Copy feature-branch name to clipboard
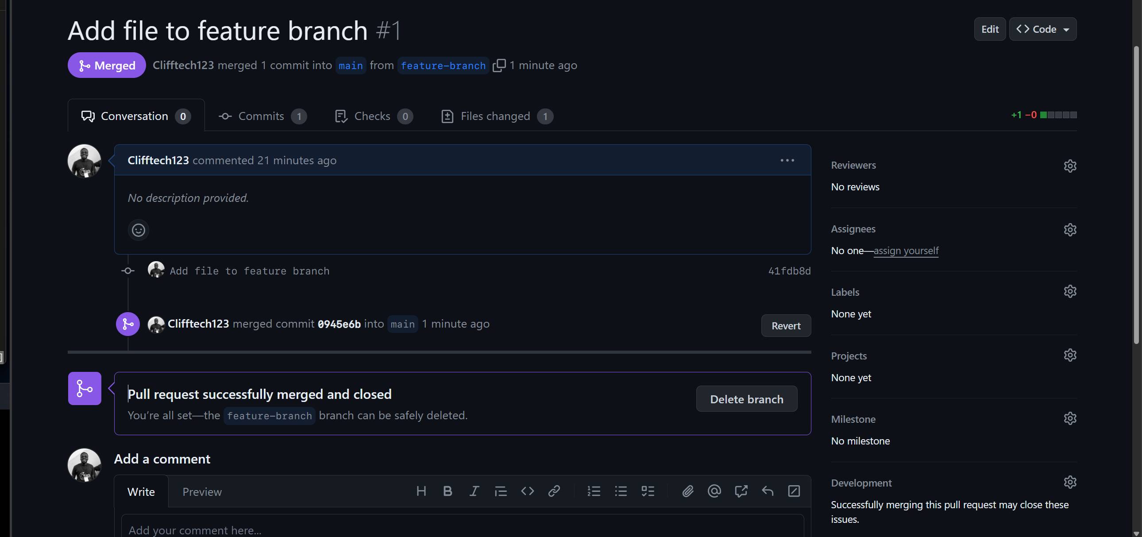1142x537 pixels. 499,65
